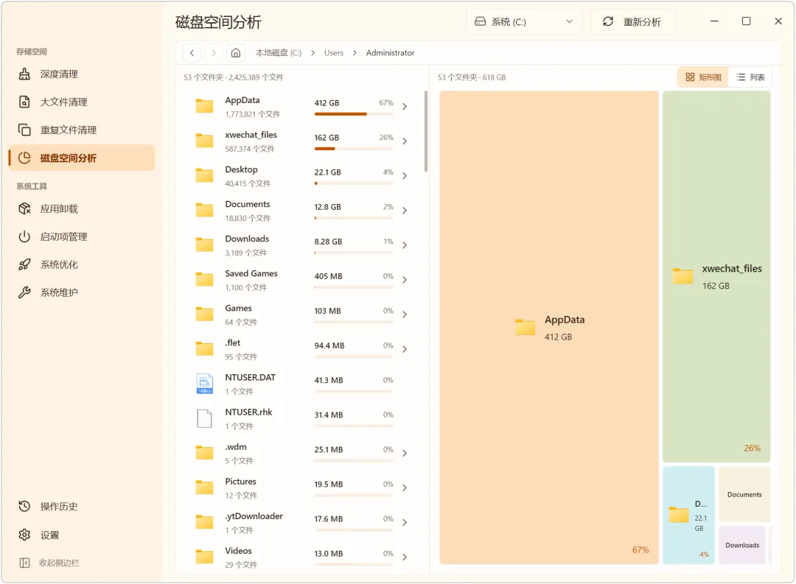
Task: Switch to 矩形图 treemap view
Action: click(x=703, y=77)
